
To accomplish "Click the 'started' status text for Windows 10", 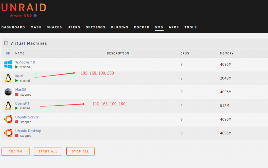I will click(x=25, y=67).
